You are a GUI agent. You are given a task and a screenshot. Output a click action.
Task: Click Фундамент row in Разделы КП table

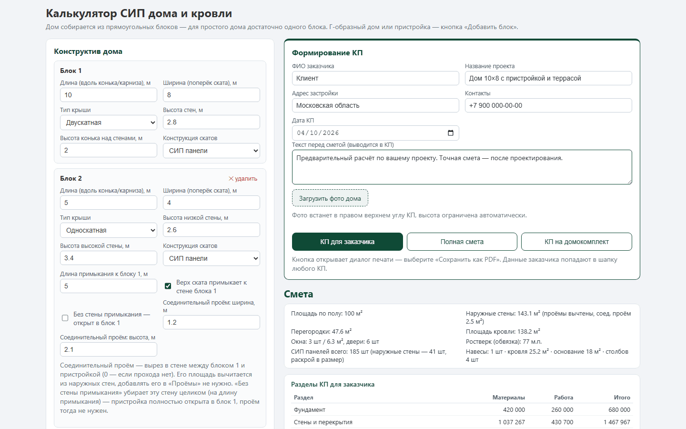(462, 410)
